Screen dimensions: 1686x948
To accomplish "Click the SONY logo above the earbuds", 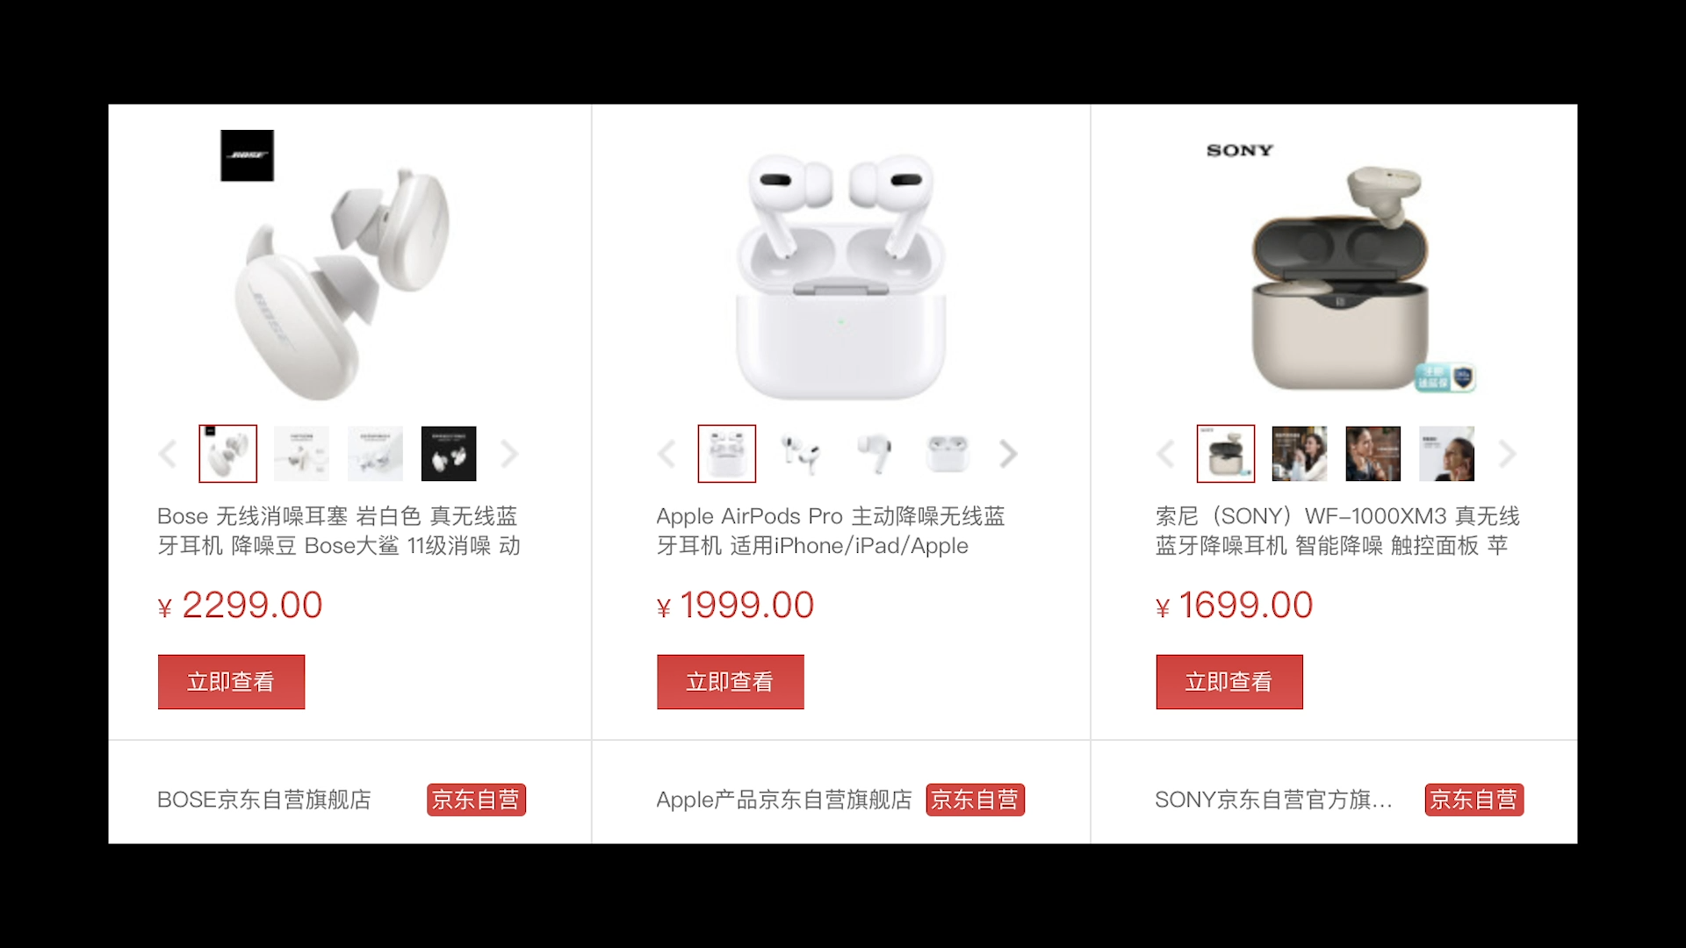I will [1239, 150].
